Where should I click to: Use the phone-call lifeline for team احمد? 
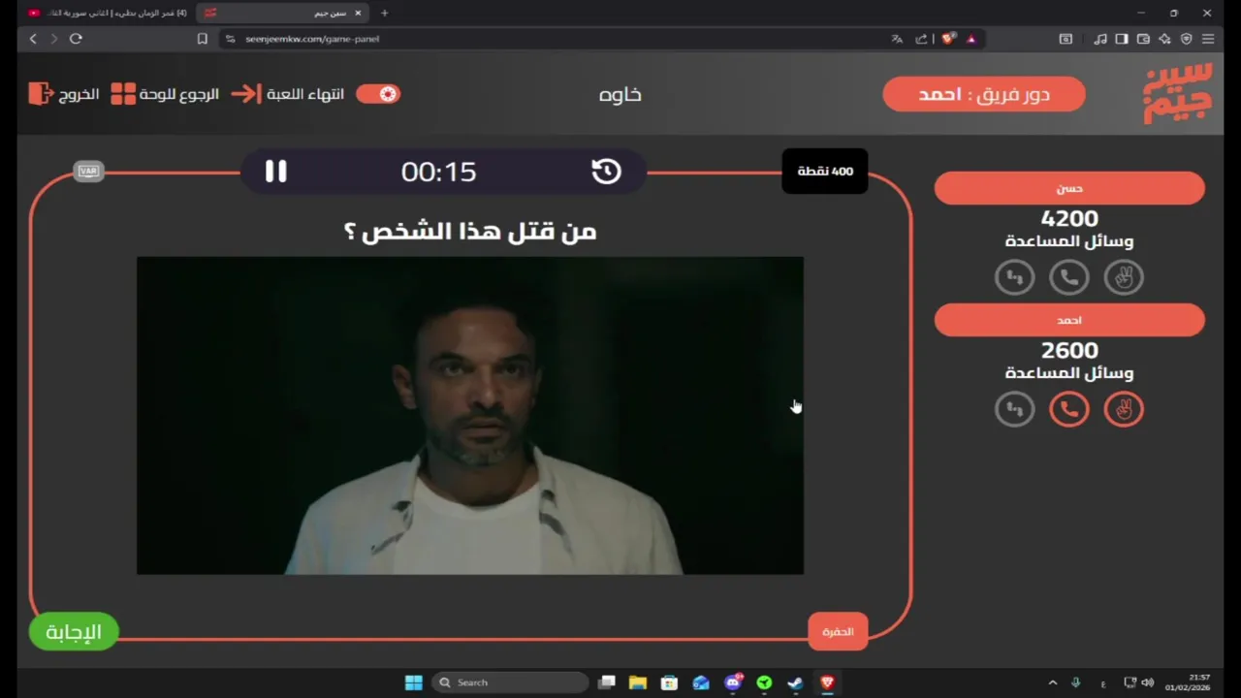pos(1069,409)
